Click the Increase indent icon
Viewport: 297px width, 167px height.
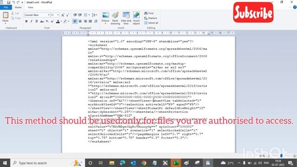pos(80,15)
